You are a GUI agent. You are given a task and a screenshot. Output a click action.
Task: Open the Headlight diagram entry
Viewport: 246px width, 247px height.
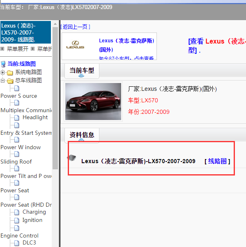(35, 118)
